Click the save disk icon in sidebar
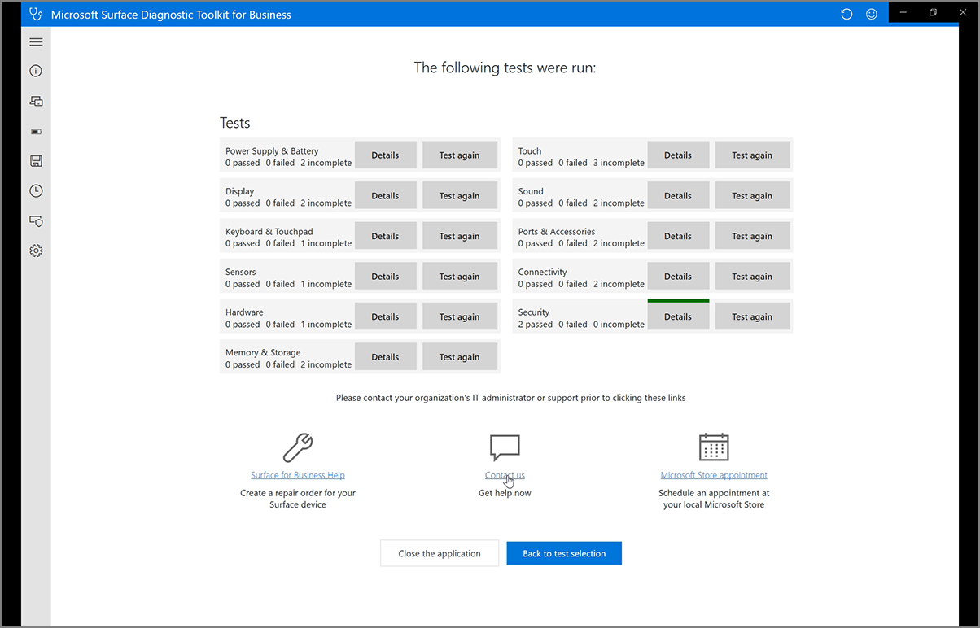This screenshot has width=980, height=628. pos(36,161)
